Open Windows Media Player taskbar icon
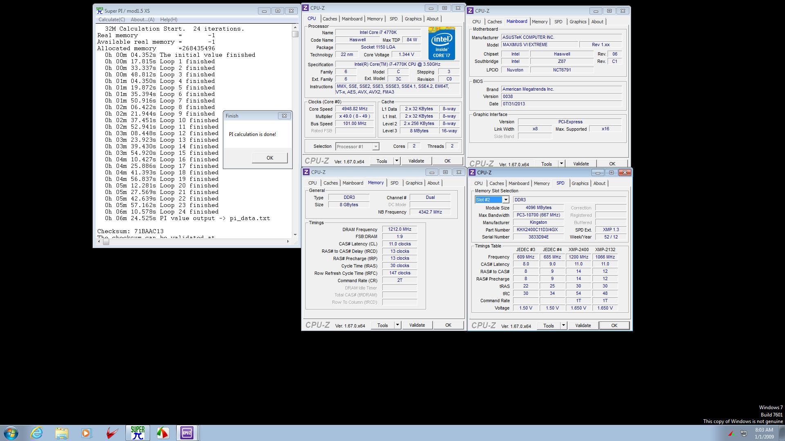The width and height of the screenshot is (785, 441). click(87, 433)
